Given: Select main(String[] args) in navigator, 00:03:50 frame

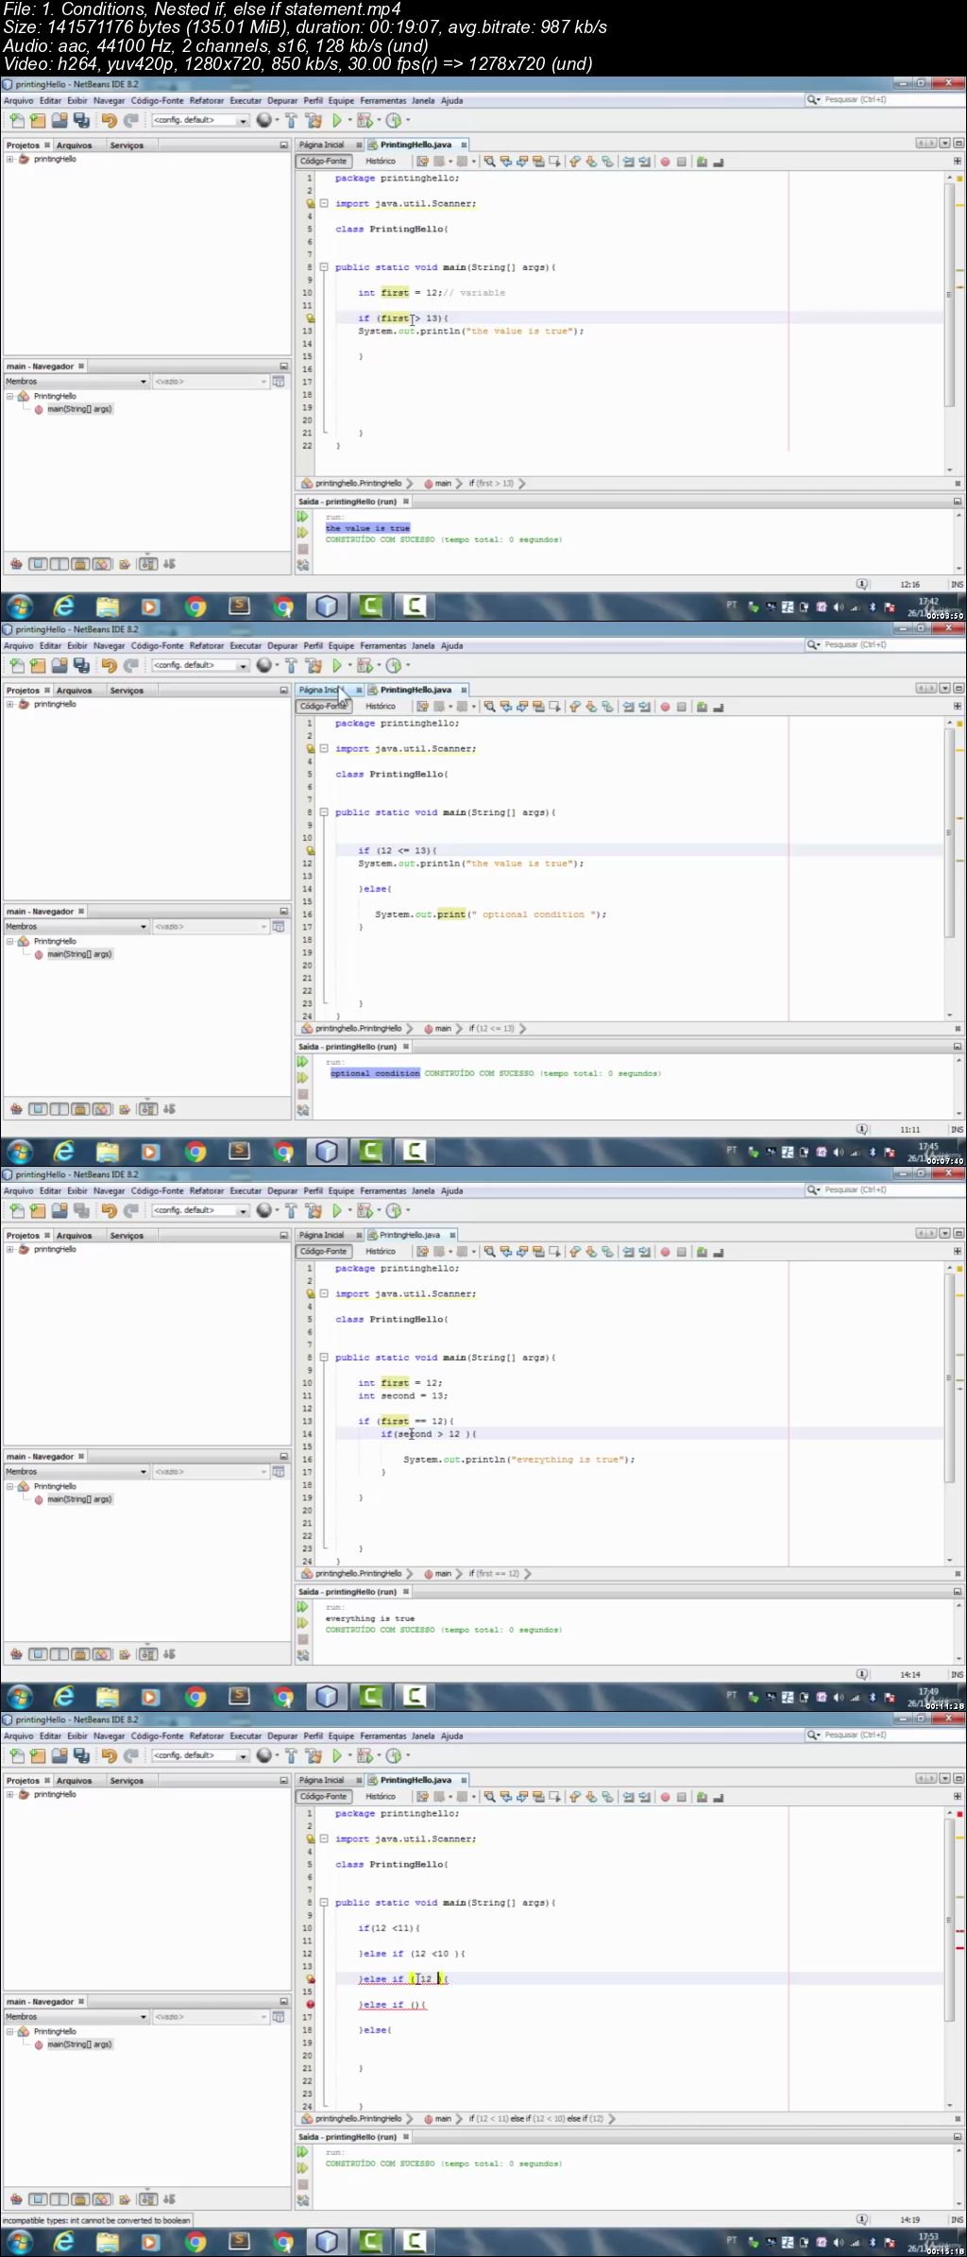Looking at the screenshot, I should [x=79, y=409].
